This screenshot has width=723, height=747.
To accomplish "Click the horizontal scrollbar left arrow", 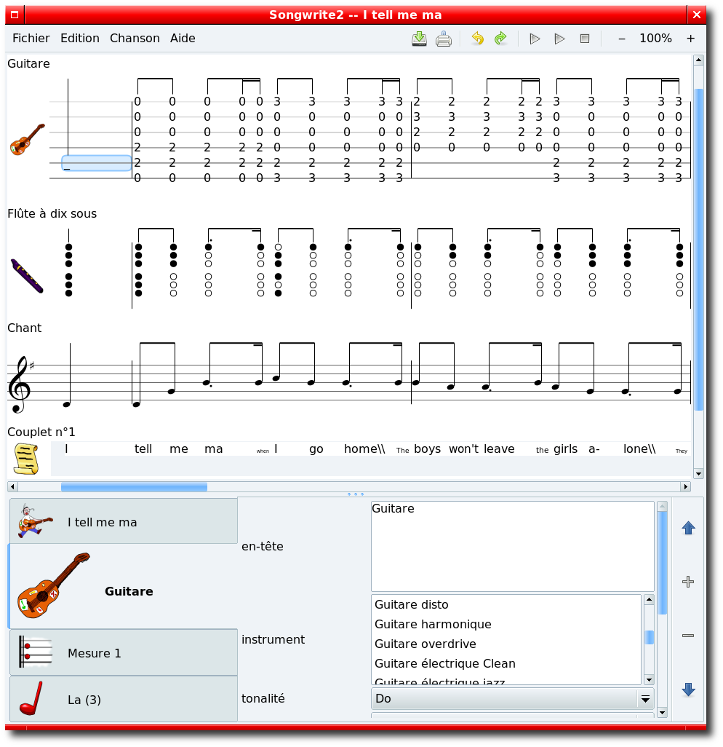I will [13, 486].
